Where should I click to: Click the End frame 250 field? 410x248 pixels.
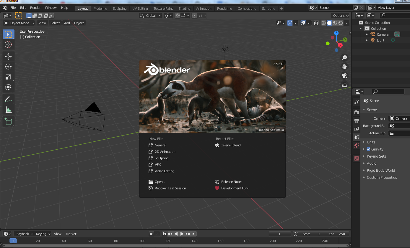click(x=337, y=234)
